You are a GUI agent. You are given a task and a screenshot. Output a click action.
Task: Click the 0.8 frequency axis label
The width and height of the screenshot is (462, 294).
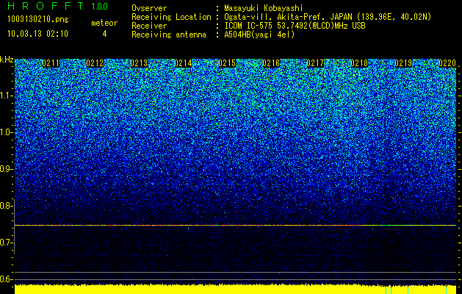6,206
